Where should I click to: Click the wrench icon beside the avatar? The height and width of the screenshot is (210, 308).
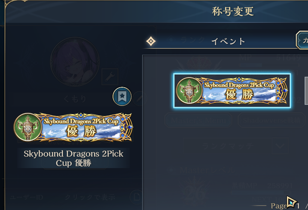tap(110, 77)
